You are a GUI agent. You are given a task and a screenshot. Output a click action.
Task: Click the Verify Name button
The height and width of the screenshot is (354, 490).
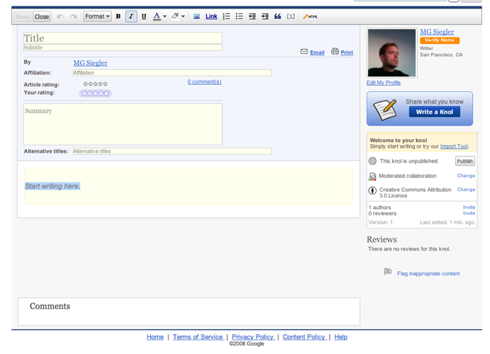tap(440, 40)
